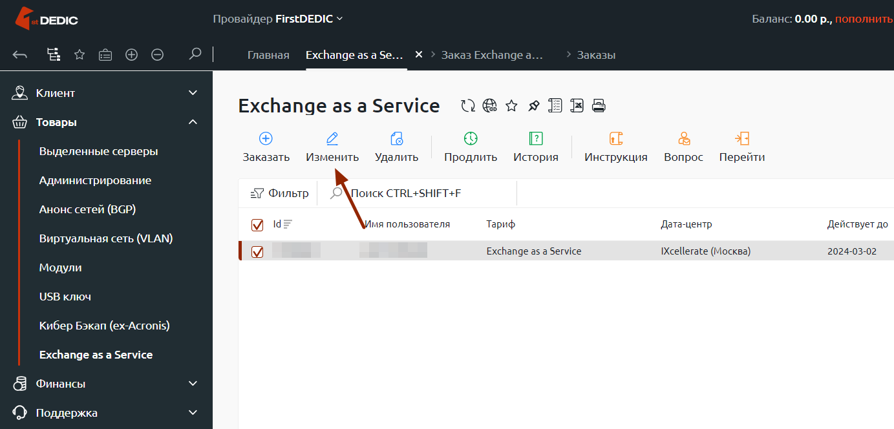Open favorites star in sidebar toolbar
This screenshot has height=429, width=894.
coord(80,55)
